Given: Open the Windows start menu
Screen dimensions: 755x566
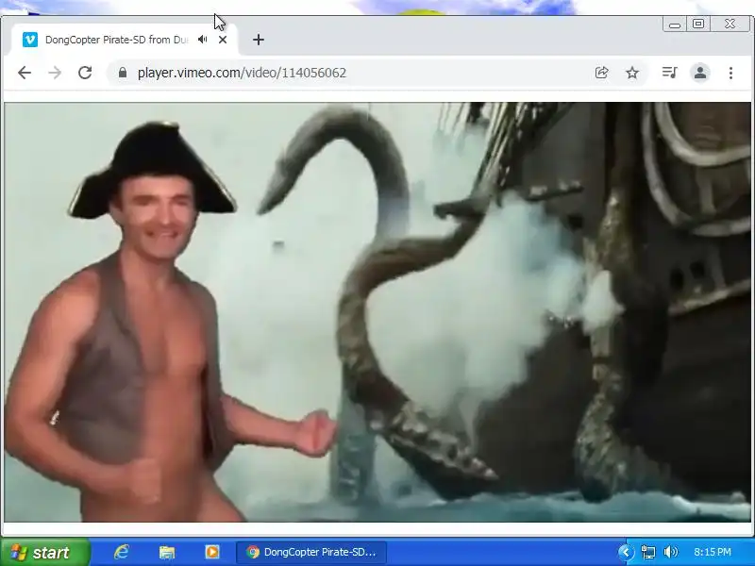Looking at the screenshot, I should (x=44, y=552).
